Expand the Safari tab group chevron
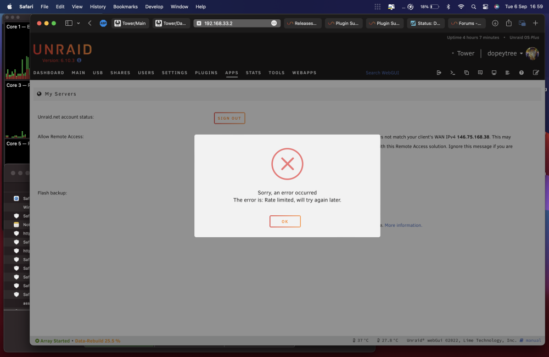This screenshot has height=357, width=549. [x=79, y=23]
